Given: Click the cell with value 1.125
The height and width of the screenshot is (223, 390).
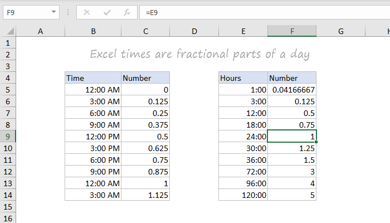Looking at the screenshot, I should [145, 195].
